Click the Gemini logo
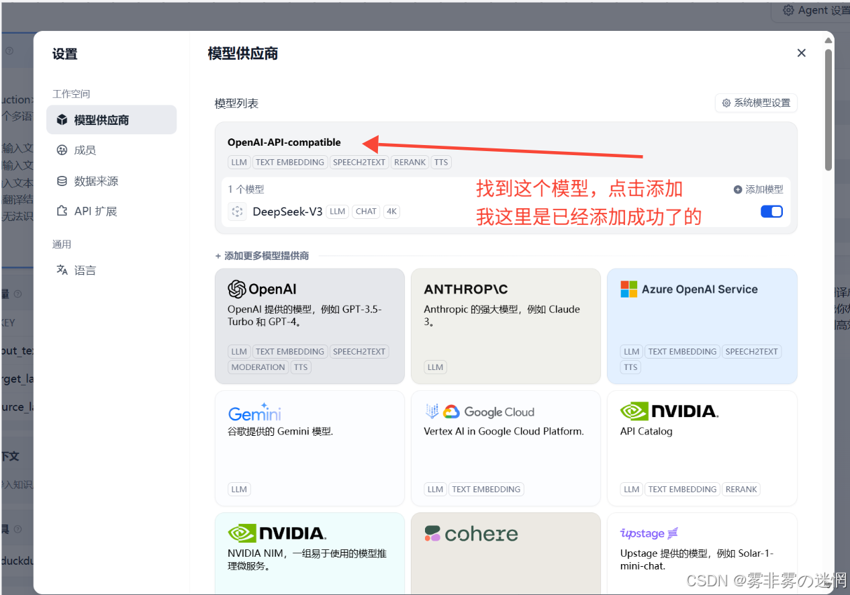Screen dimensions: 850x595 [254, 412]
